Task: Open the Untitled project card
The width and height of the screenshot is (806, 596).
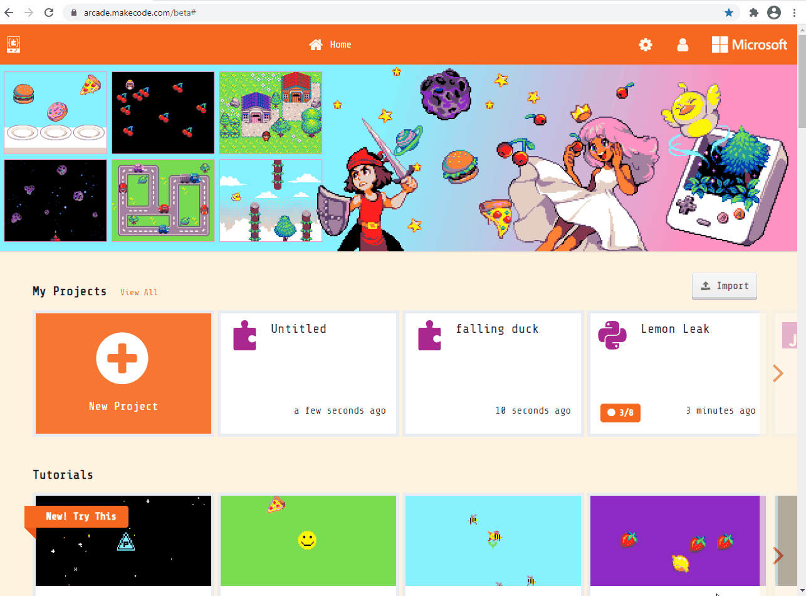Action: point(308,374)
